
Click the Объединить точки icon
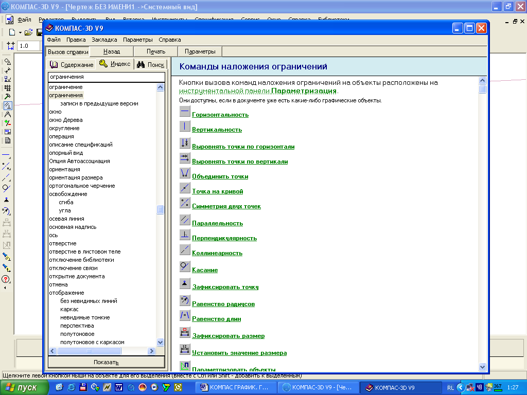[185, 173]
